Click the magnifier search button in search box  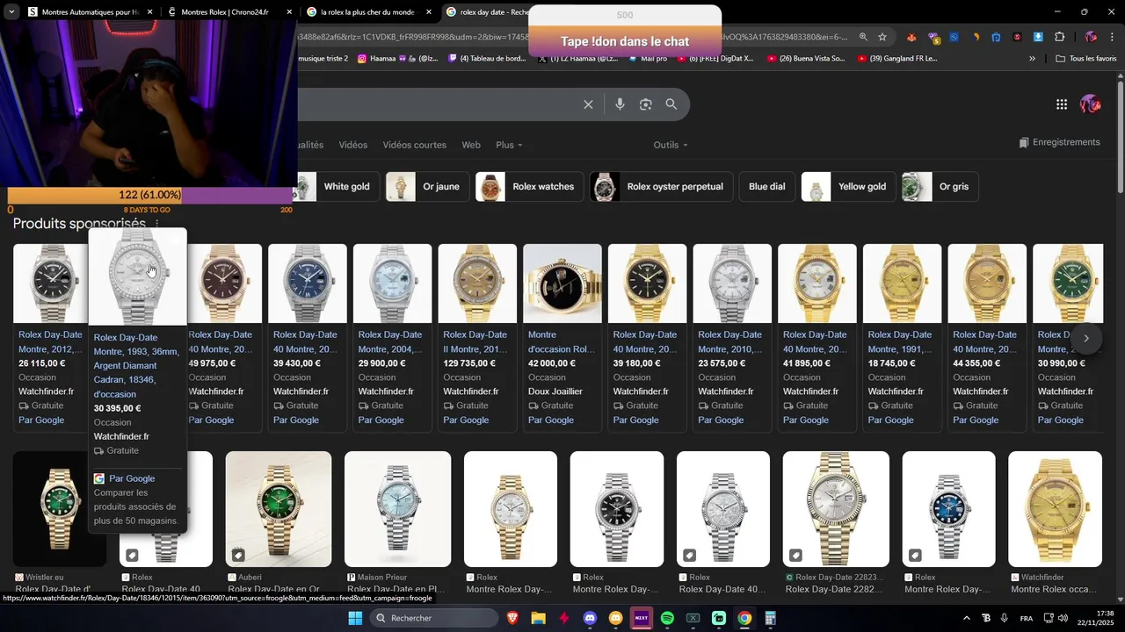pos(671,104)
